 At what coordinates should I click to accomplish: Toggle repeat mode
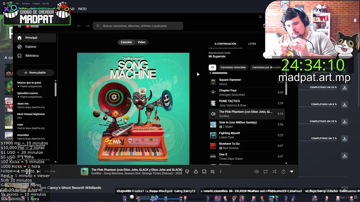click(x=265, y=171)
